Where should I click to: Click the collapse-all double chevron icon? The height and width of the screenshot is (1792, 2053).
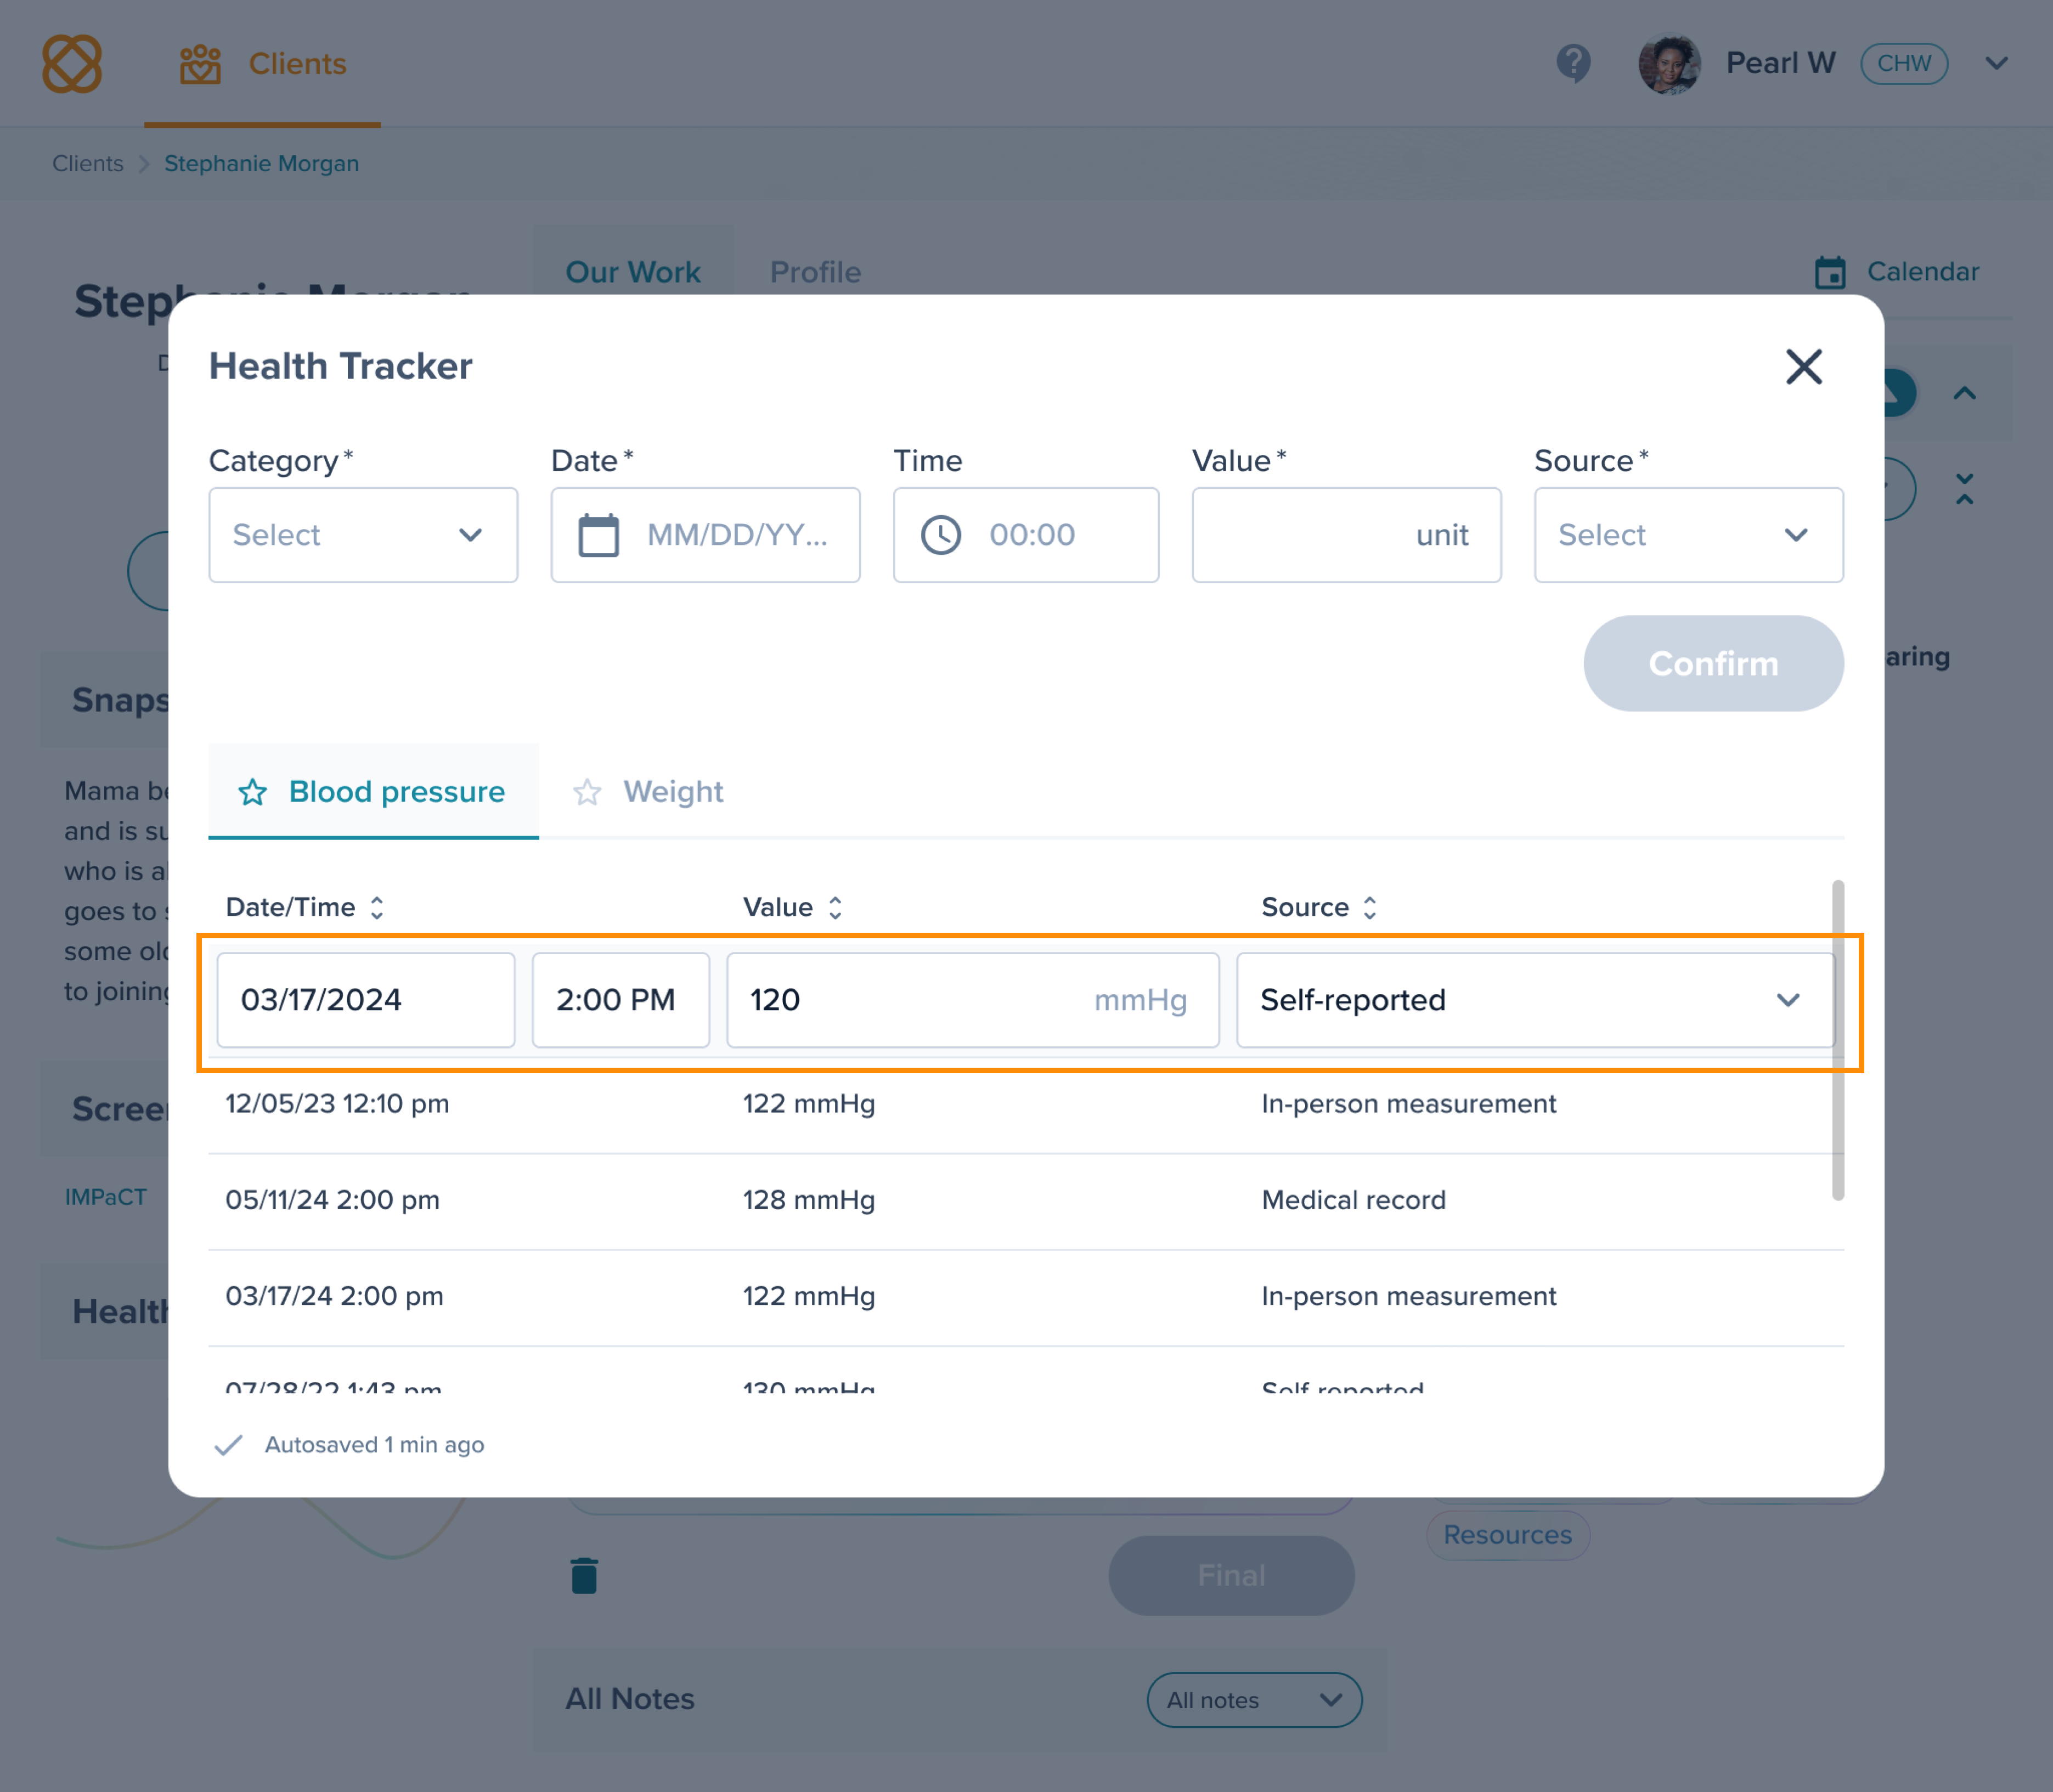1964,489
